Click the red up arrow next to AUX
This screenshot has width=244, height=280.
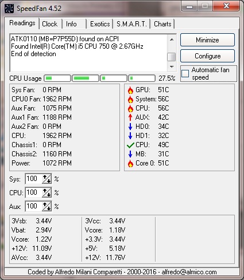pyautogui.click(x=130, y=117)
